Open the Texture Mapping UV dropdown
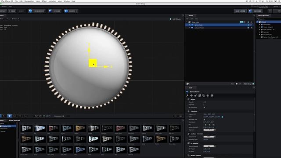Screen dimensions: 281x158 point(209,146)
